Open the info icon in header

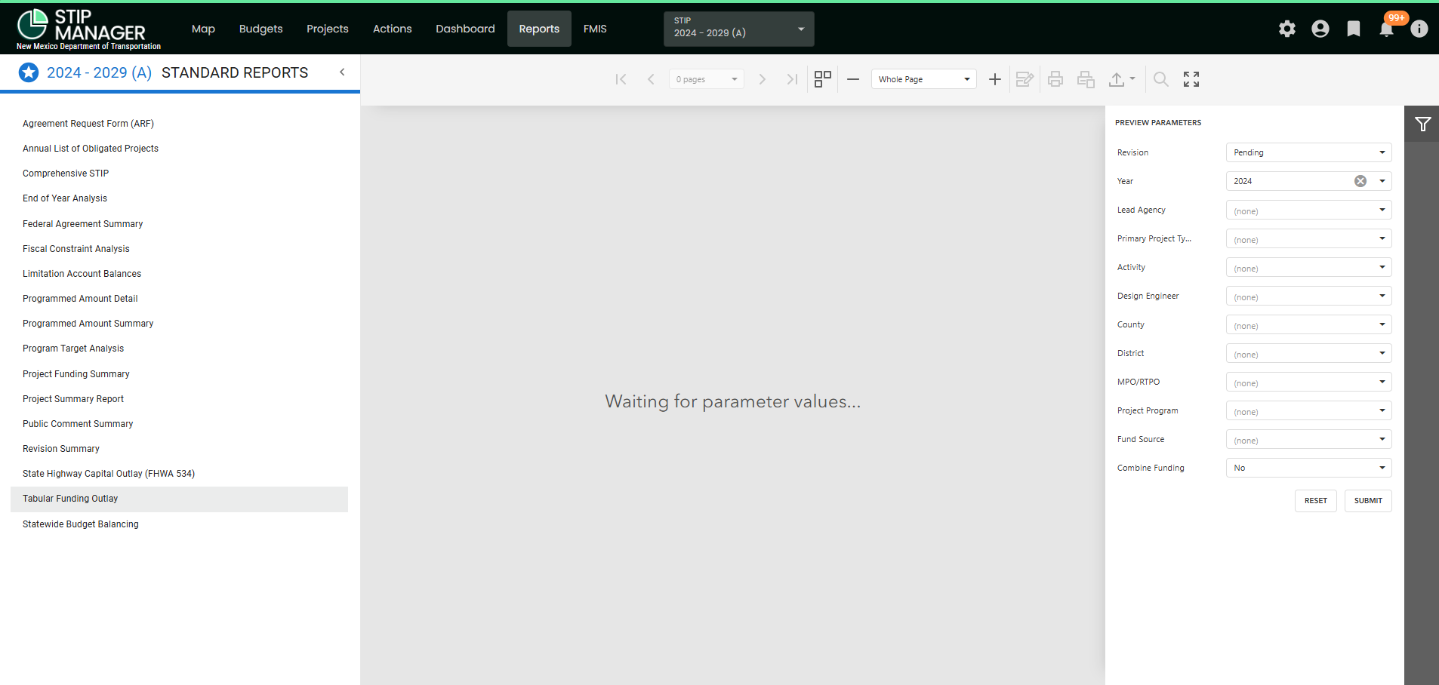(x=1419, y=29)
